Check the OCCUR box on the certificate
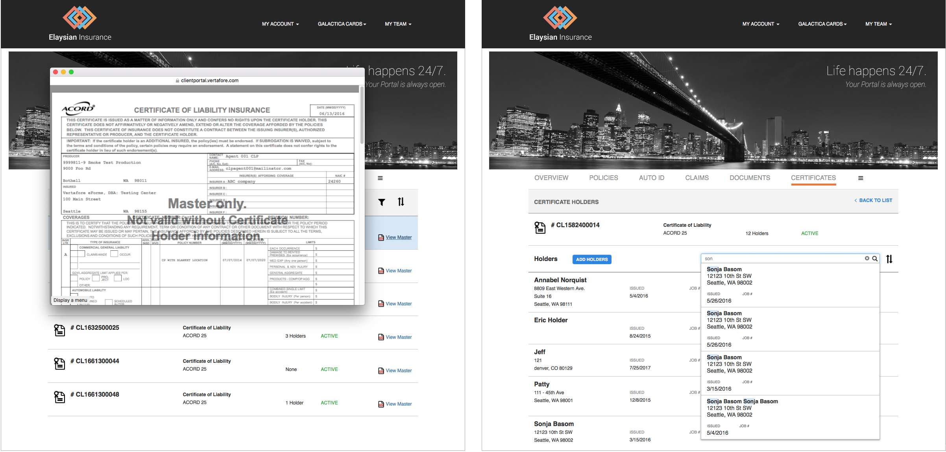Screen dimensions: 946x452 tap(114, 254)
